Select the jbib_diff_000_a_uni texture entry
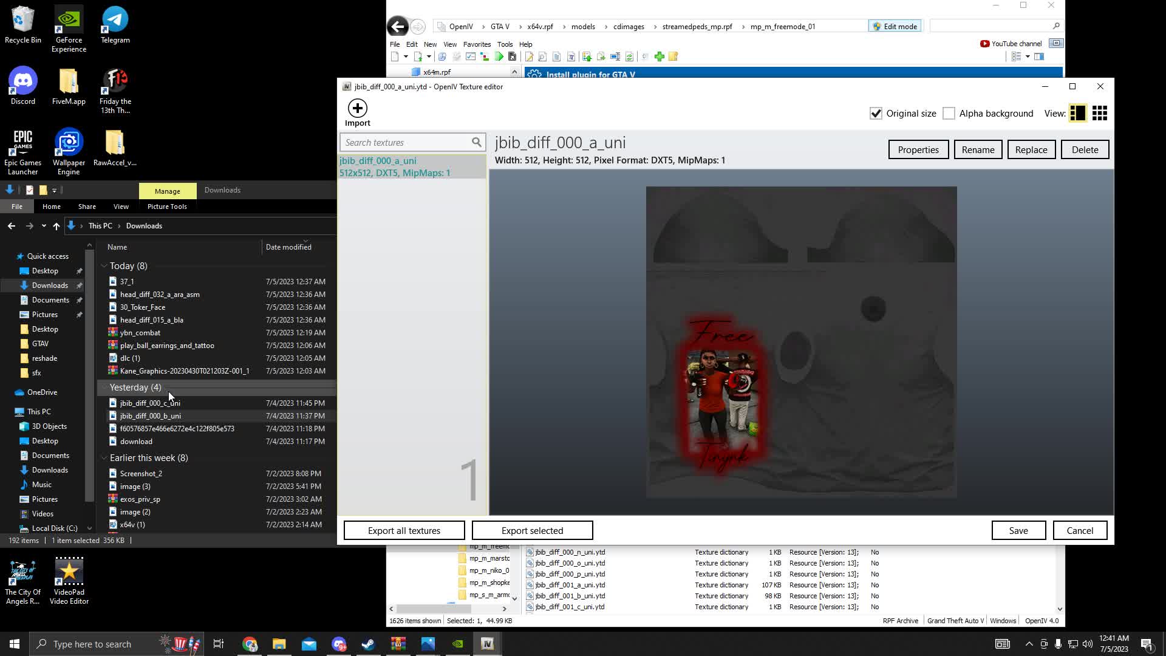The width and height of the screenshot is (1166, 656). 395,166
